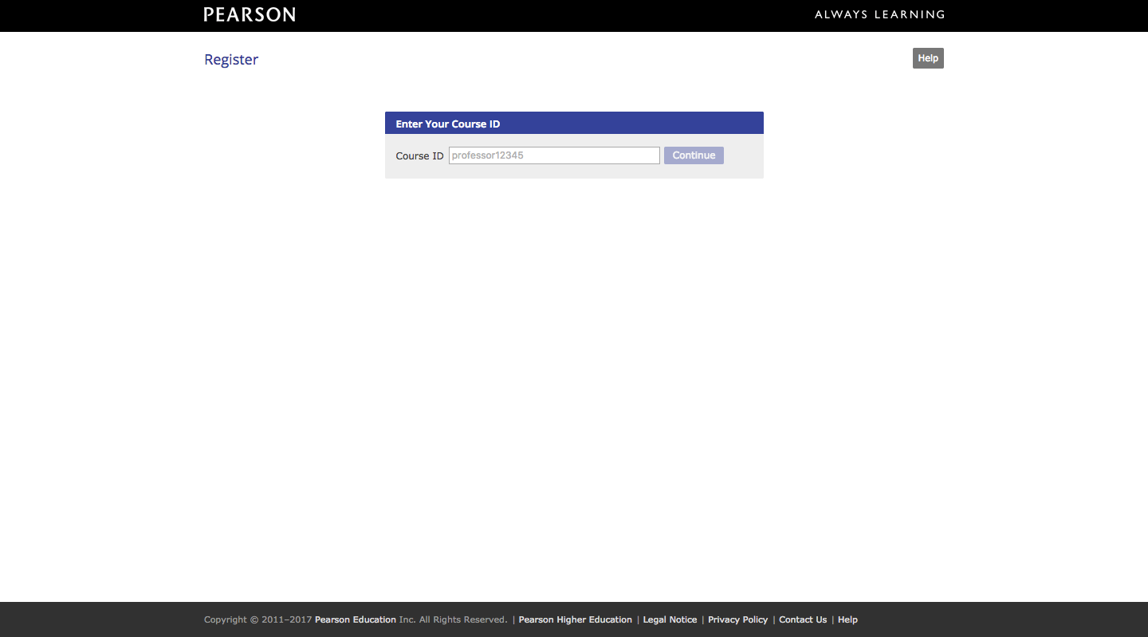Click the Course ID field label

click(419, 156)
